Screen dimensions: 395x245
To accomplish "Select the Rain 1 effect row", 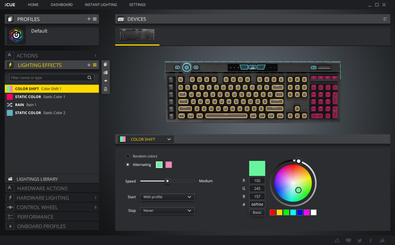I will coord(52,105).
